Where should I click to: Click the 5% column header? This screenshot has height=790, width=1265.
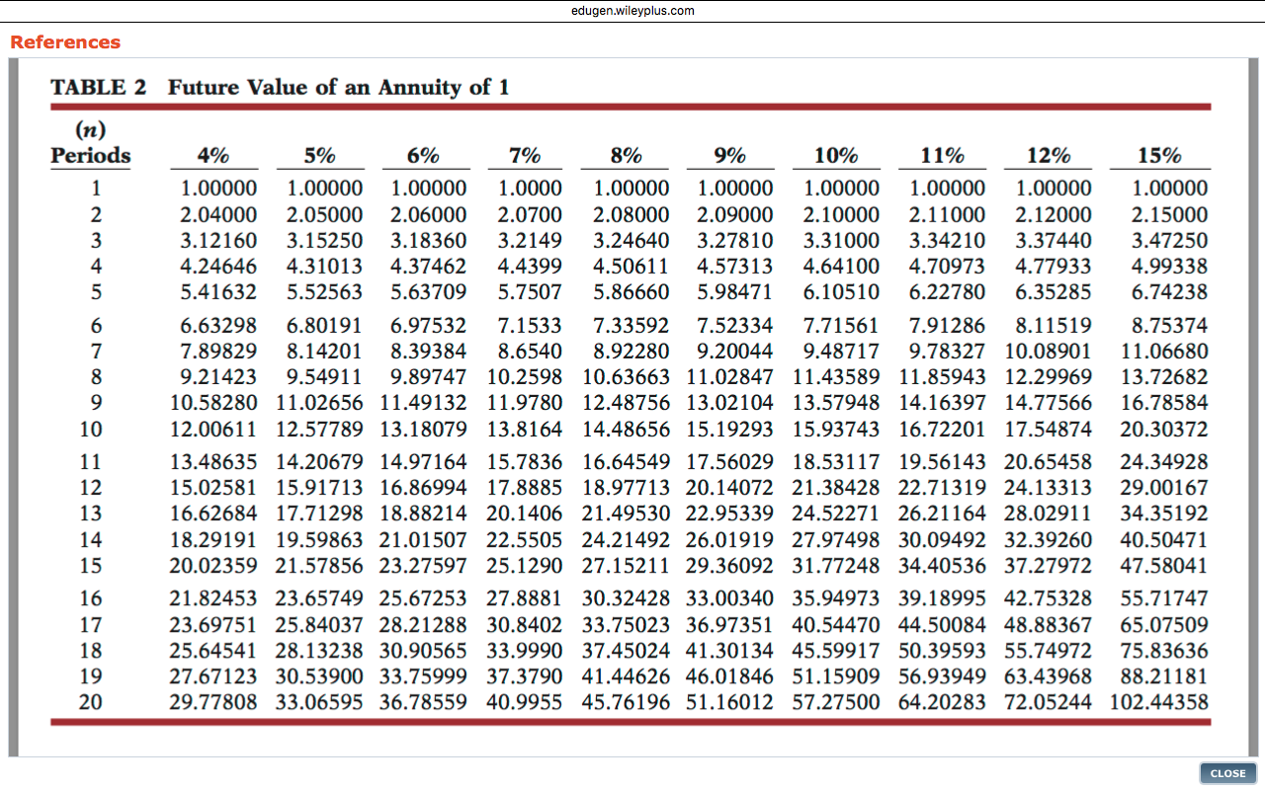(319, 155)
